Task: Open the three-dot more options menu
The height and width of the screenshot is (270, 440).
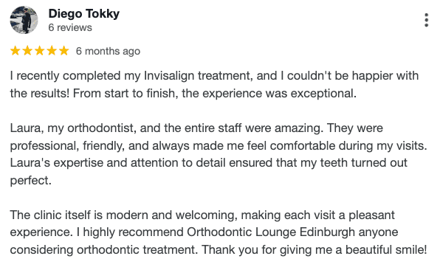Action: coord(426,20)
